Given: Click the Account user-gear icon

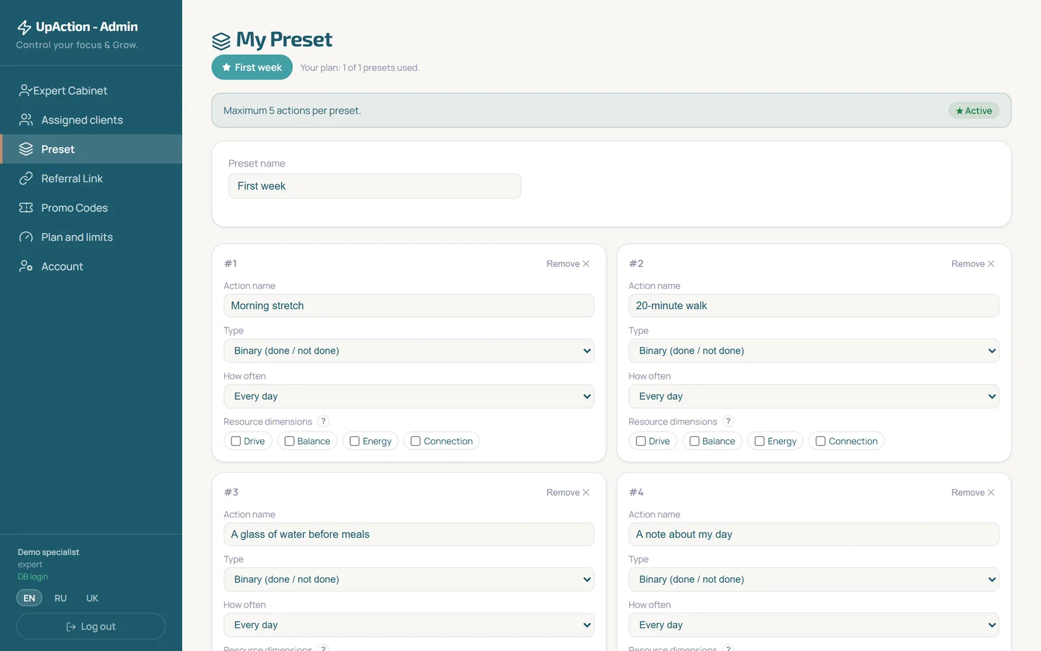Looking at the screenshot, I should [26, 266].
